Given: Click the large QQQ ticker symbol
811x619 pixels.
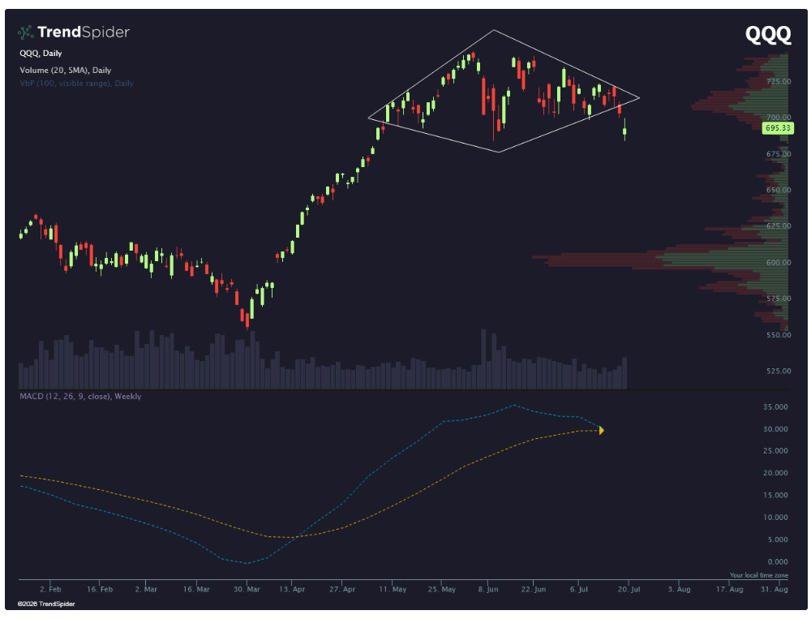Looking at the screenshot, I should 768,35.
